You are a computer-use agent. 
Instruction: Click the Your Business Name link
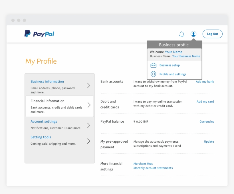186,56
